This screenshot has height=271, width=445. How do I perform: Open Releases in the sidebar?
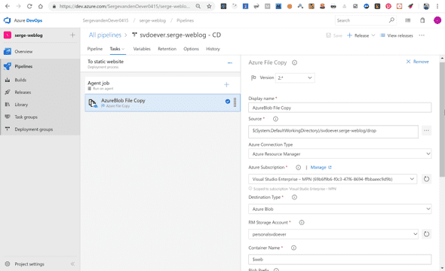point(23,93)
